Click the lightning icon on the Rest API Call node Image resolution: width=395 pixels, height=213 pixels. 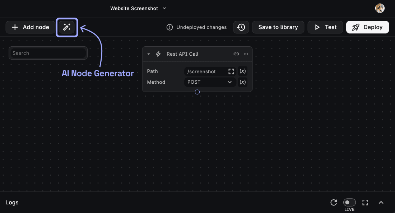(x=158, y=54)
